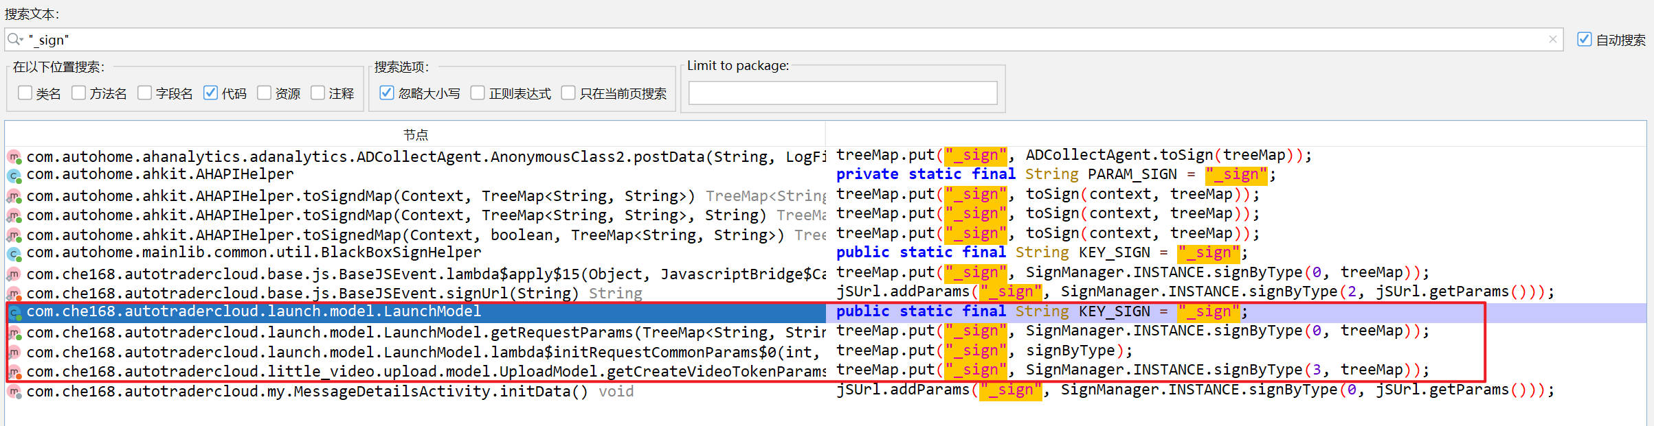
Task: Click the 节点 column header
Action: coord(415,134)
